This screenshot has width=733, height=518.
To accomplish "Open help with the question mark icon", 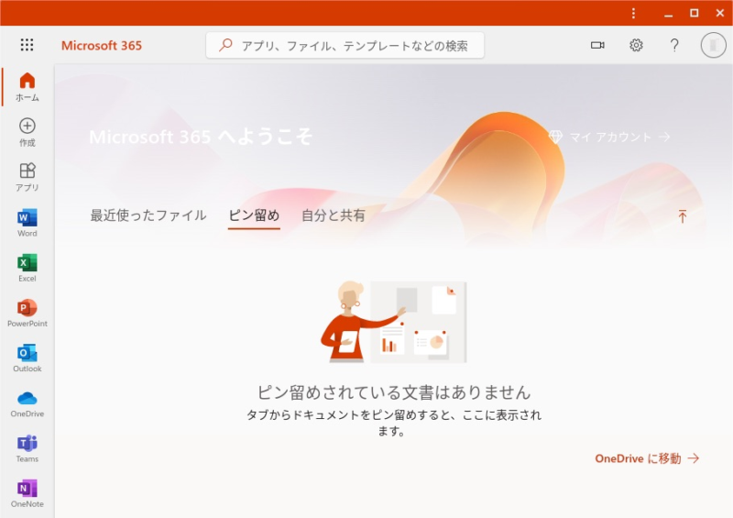I will [x=674, y=45].
